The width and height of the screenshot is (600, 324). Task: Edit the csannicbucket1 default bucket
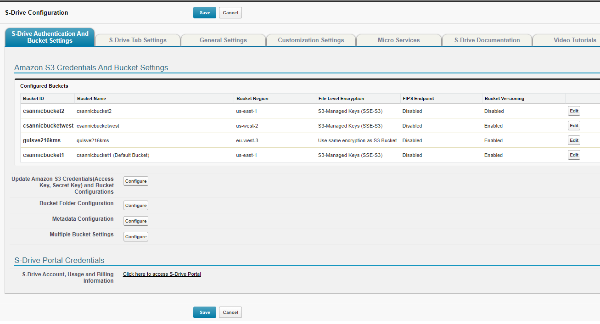pyautogui.click(x=574, y=155)
